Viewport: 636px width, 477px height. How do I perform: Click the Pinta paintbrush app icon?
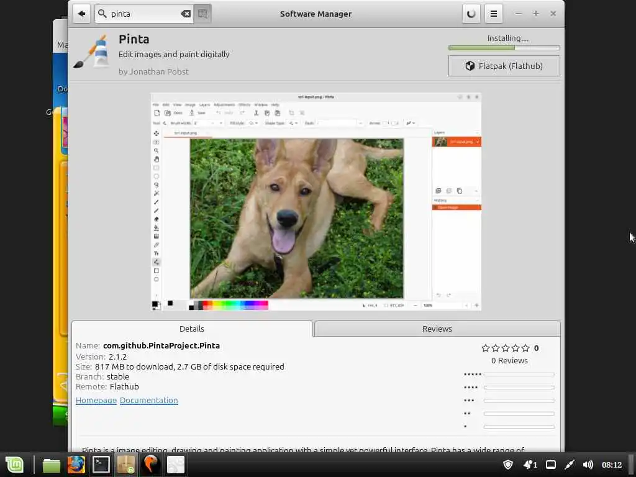(92, 51)
